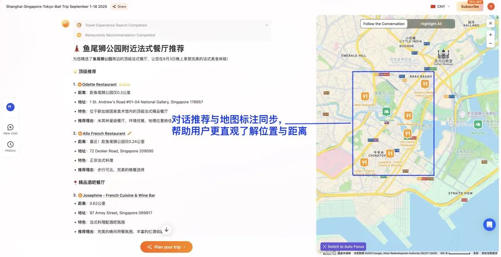
Task: Close the map panel
Action: point(490,23)
